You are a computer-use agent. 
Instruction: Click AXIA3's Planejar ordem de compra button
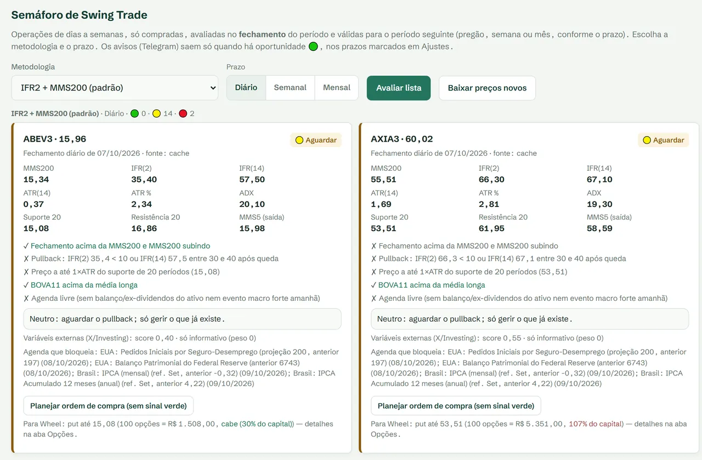456,406
